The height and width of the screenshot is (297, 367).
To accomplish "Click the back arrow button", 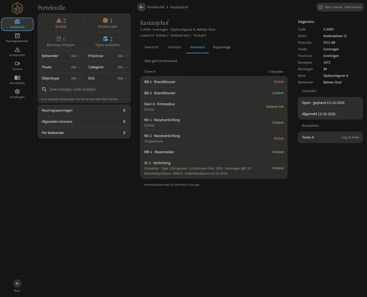I will pyautogui.click(x=141, y=7).
